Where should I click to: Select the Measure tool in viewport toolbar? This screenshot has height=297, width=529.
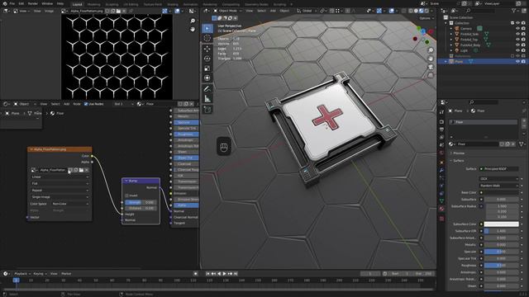coord(207,99)
